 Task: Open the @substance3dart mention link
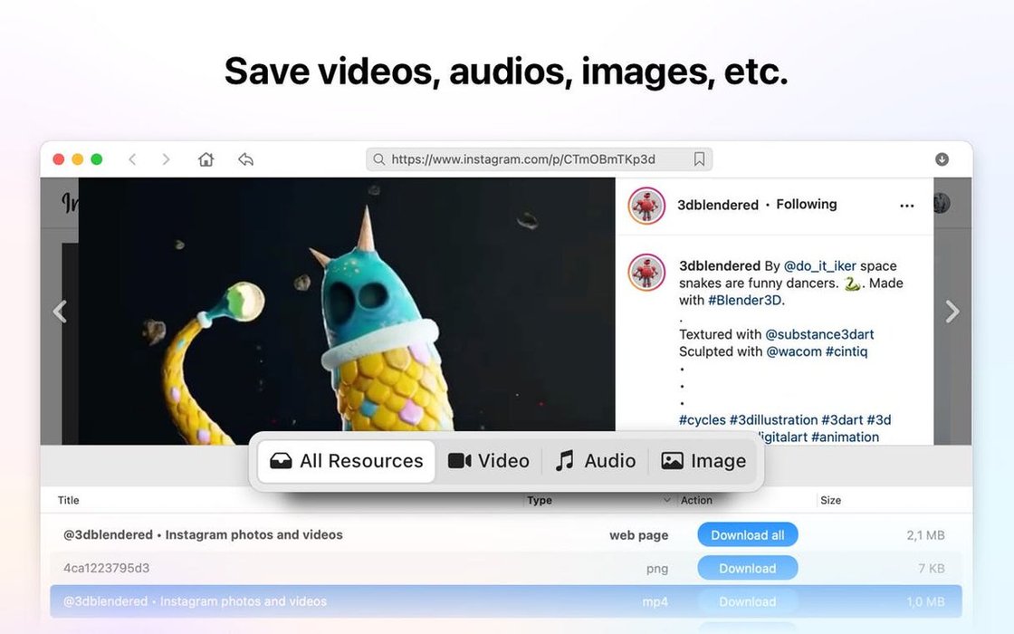[x=819, y=334]
